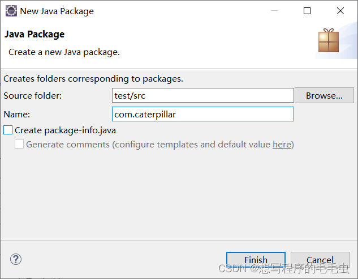Click the Java package gift box icon
The height and width of the screenshot is (279, 358).
[x=329, y=41]
